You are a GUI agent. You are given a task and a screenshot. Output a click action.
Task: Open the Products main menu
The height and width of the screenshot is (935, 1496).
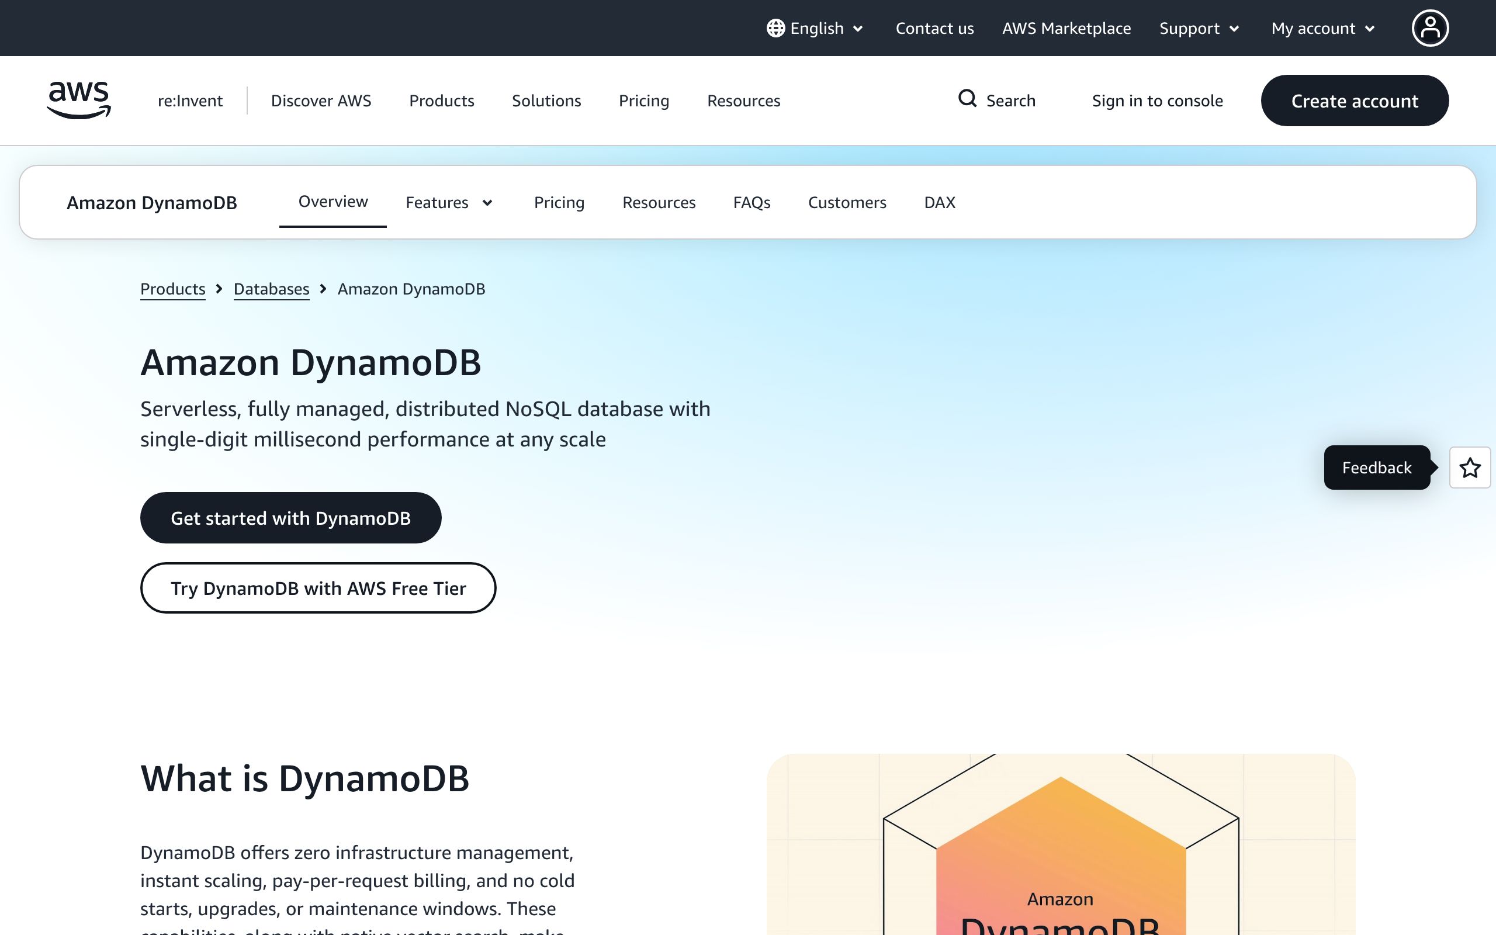click(441, 101)
